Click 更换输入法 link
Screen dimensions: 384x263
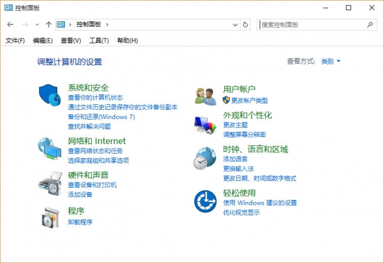click(x=238, y=168)
